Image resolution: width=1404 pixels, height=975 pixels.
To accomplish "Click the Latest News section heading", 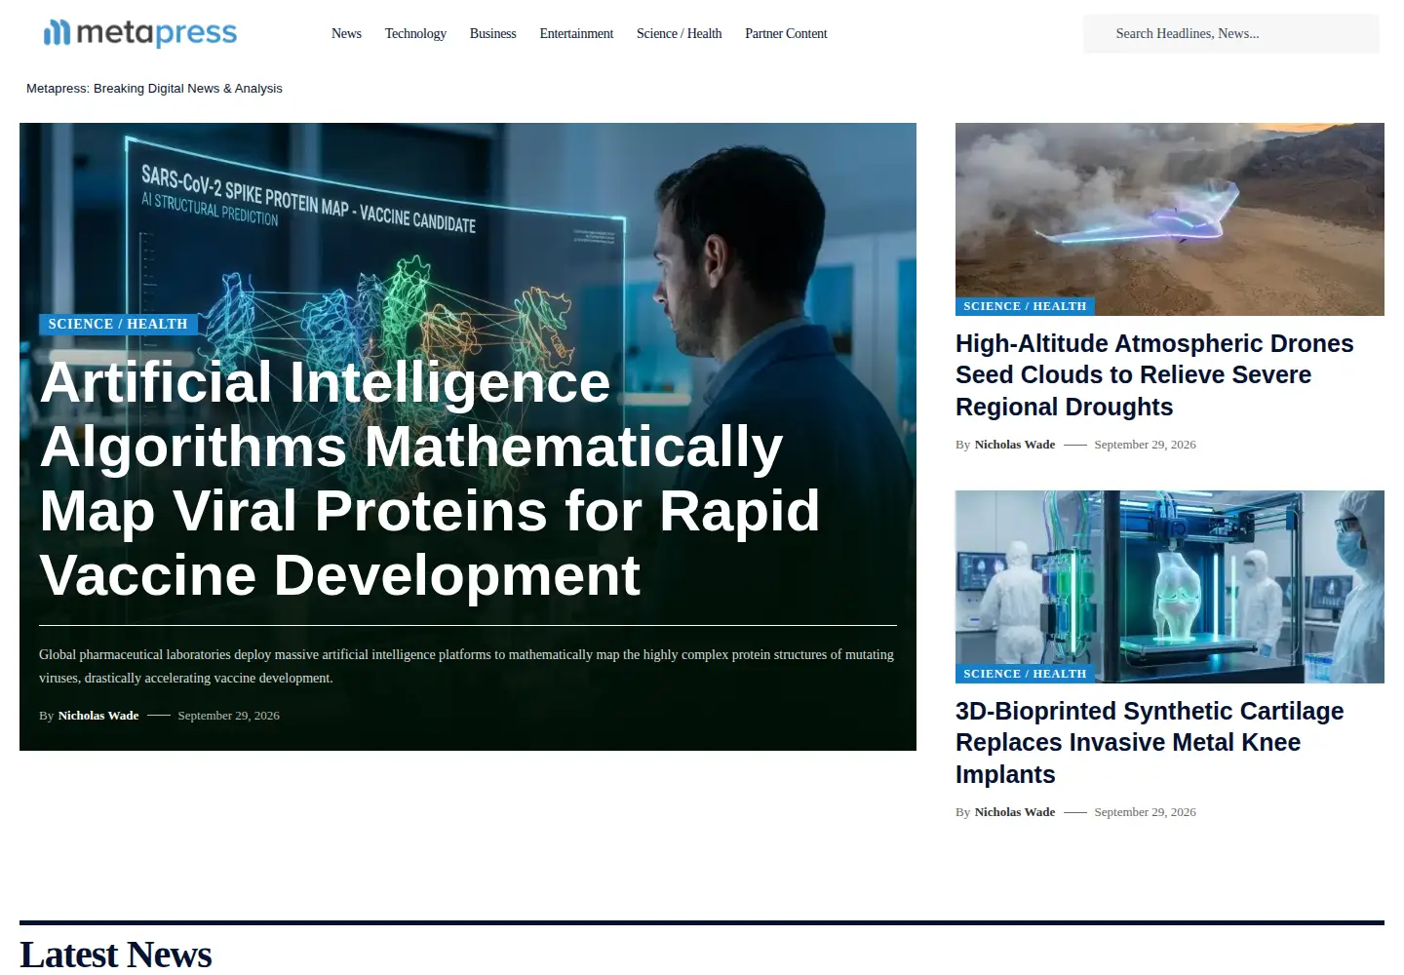I will pos(116,955).
